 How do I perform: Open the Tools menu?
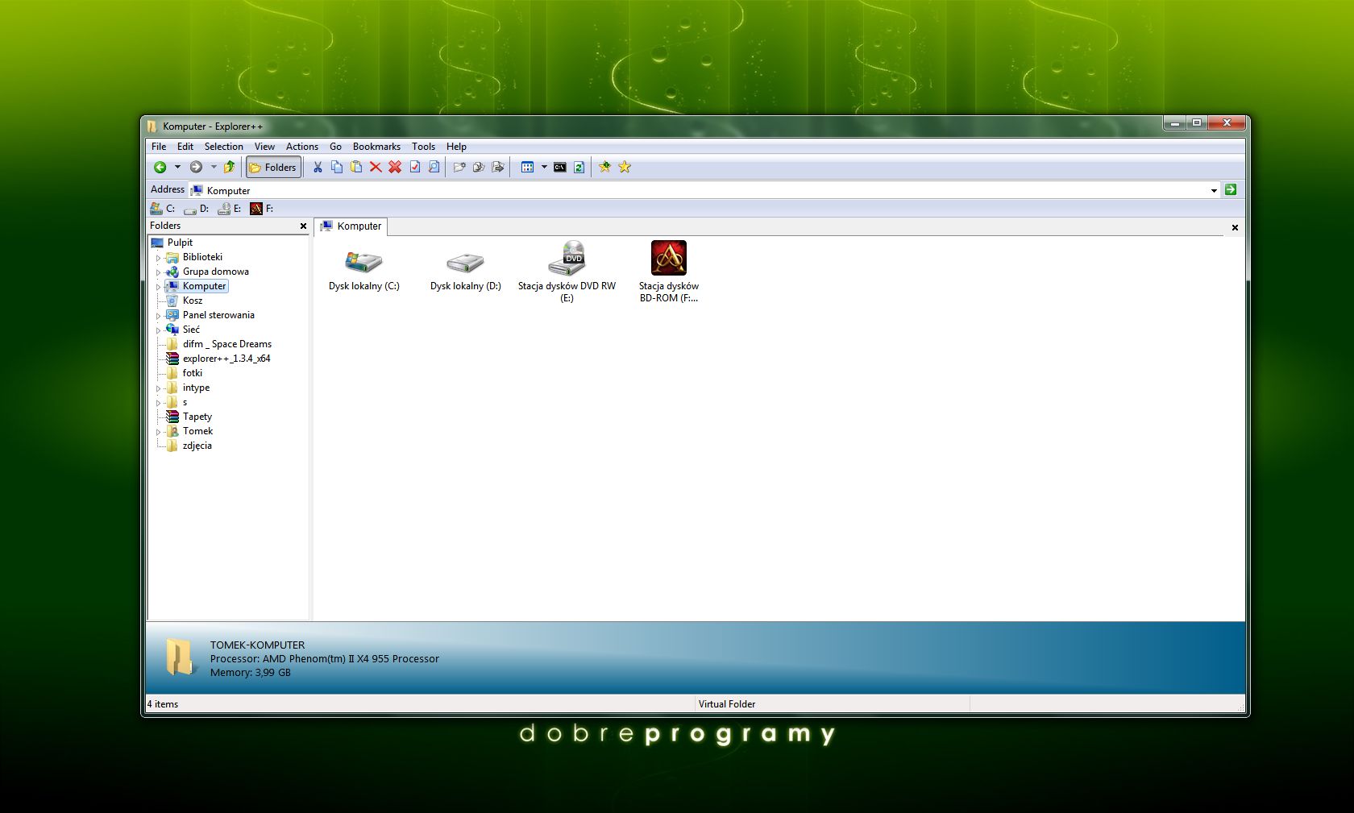click(423, 147)
